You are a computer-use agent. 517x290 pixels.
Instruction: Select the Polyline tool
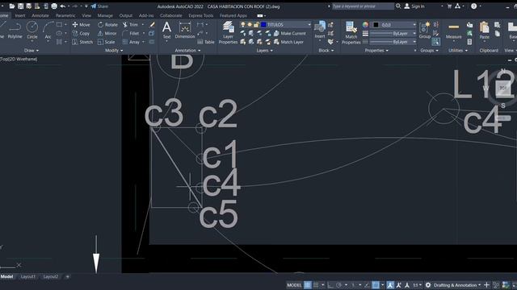(x=15, y=31)
